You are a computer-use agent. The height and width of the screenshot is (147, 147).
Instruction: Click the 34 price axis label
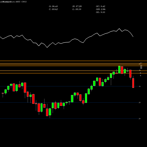140,86
